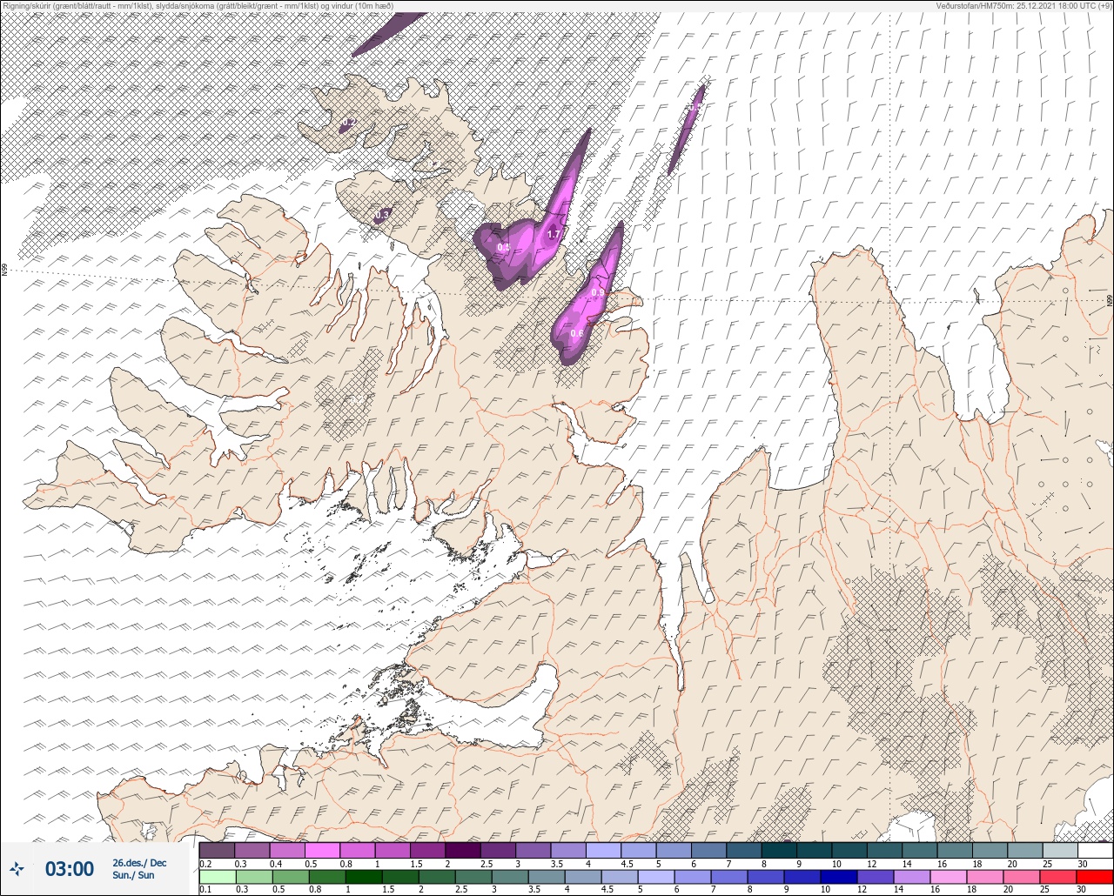The height and width of the screenshot is (896, 1114).
Task: Click the N99 label on left edge
Action: 4,271
